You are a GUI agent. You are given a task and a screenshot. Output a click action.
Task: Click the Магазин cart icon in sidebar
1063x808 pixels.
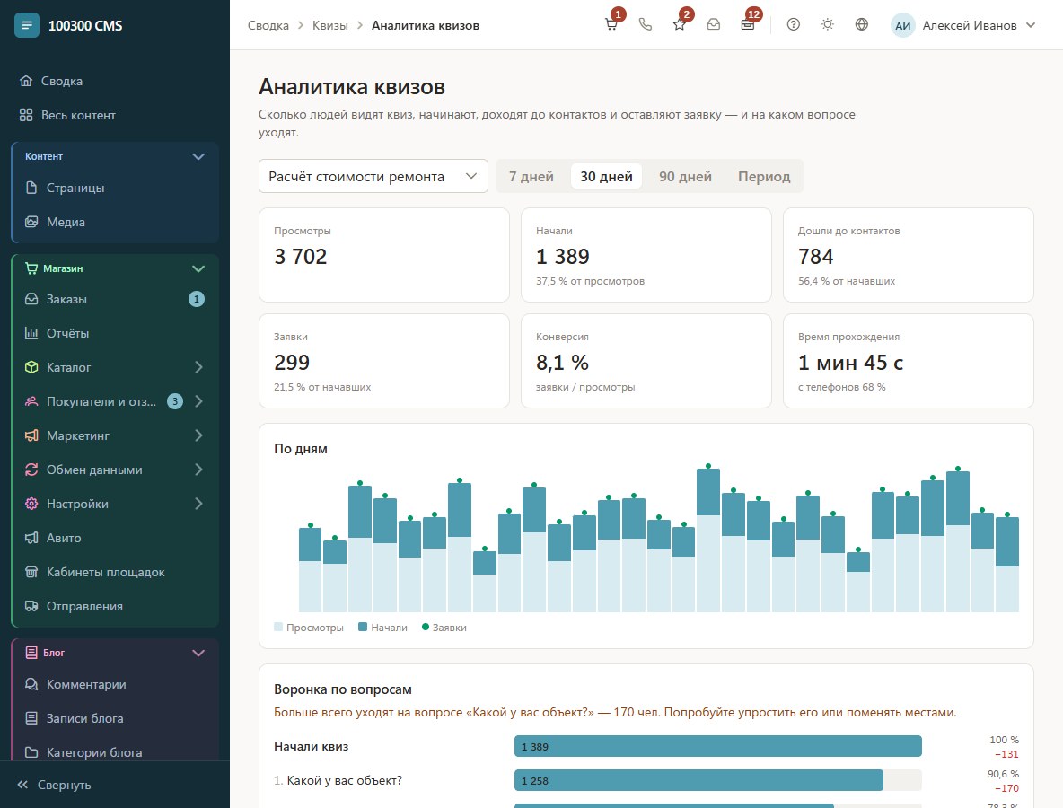pos(31,268)
